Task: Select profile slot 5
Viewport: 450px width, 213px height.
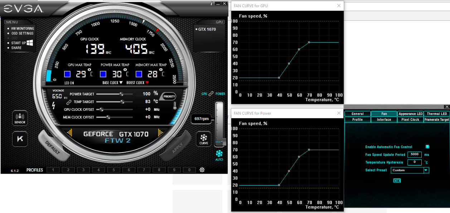Action: [113, 170]
